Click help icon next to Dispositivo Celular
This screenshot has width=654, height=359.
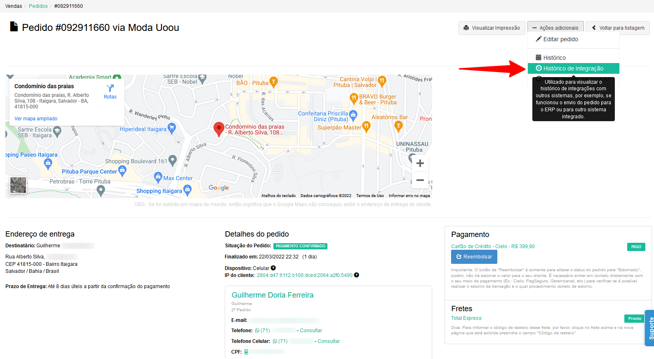[x=273, y=268]
